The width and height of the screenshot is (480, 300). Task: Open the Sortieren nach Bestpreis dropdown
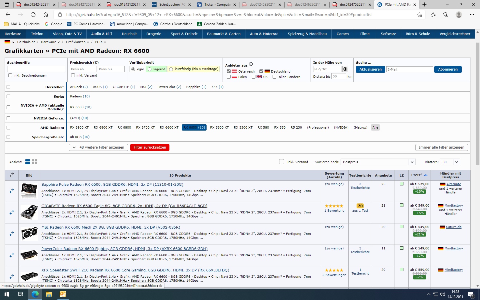pyautogui.click(x=378, y=162)
